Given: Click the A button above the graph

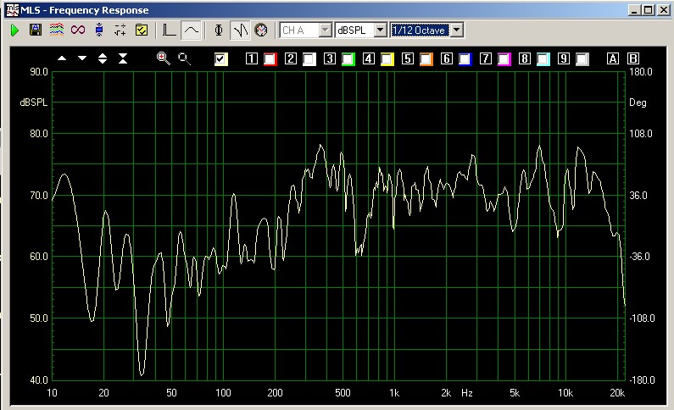Looking at the screenshot, I should point(613,58).
